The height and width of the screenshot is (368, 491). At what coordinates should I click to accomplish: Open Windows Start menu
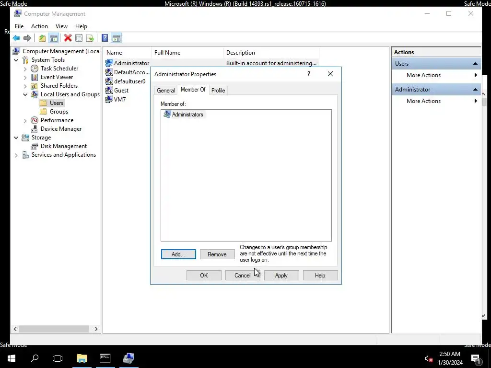point(12,358)
